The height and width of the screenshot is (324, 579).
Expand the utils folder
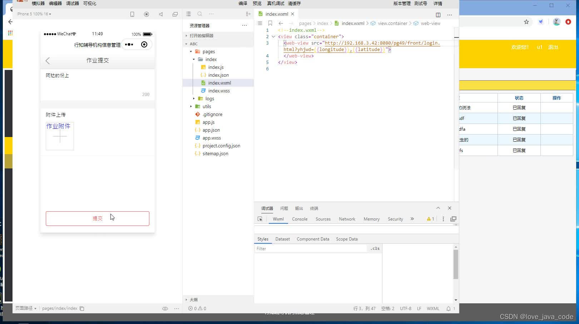pyautogui.click(x=191, y=107)
